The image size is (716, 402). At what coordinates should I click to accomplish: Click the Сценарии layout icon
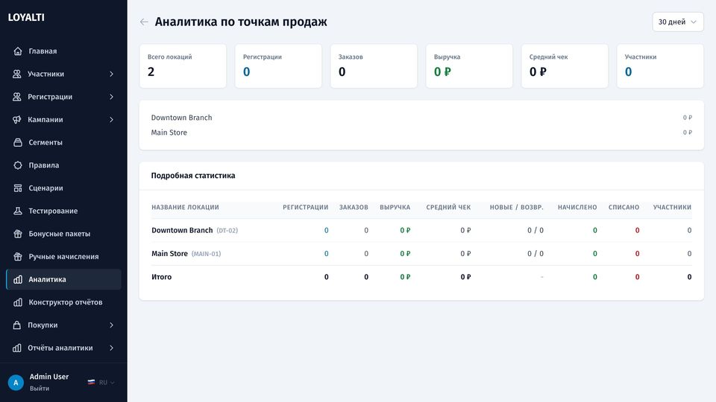(x=18, y=188)
